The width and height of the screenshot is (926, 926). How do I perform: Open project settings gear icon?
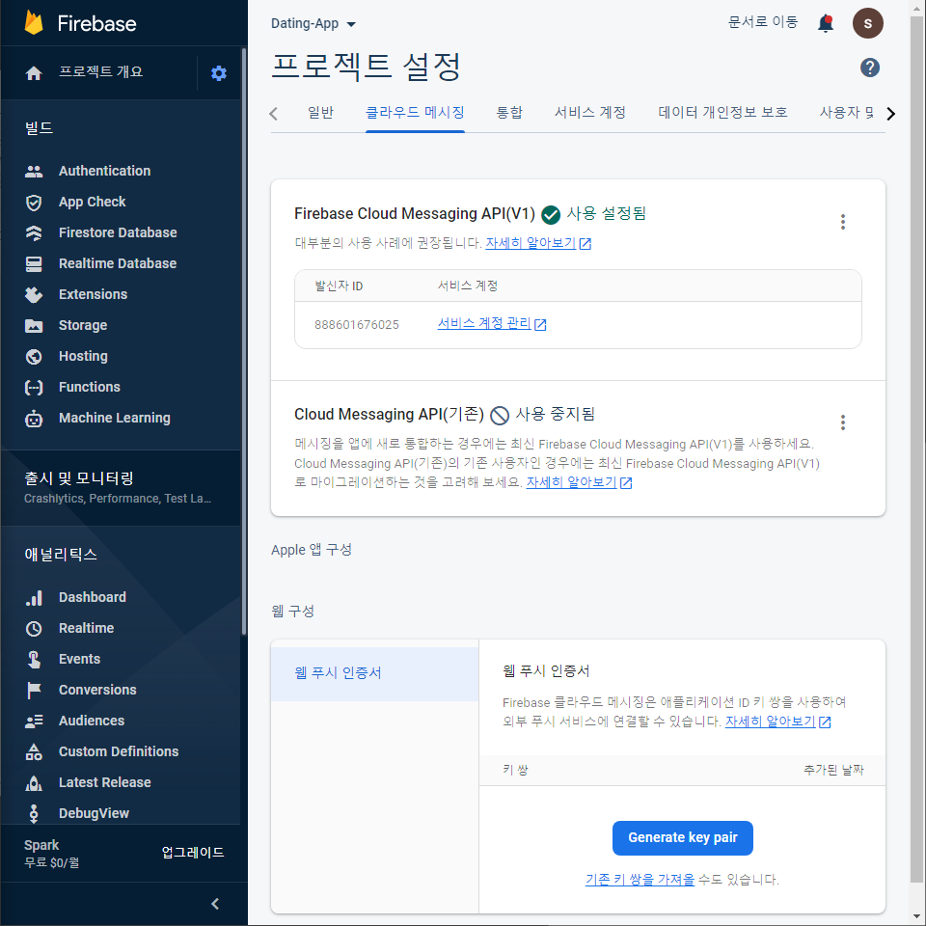pos(219,73)
